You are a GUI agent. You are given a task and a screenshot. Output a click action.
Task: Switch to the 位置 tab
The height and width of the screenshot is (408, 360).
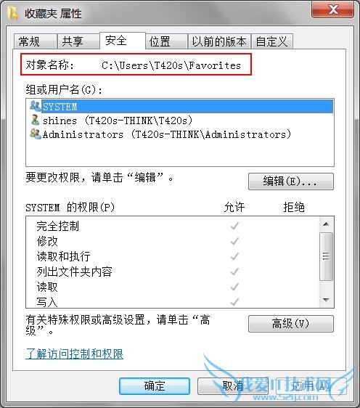point(166,41)
